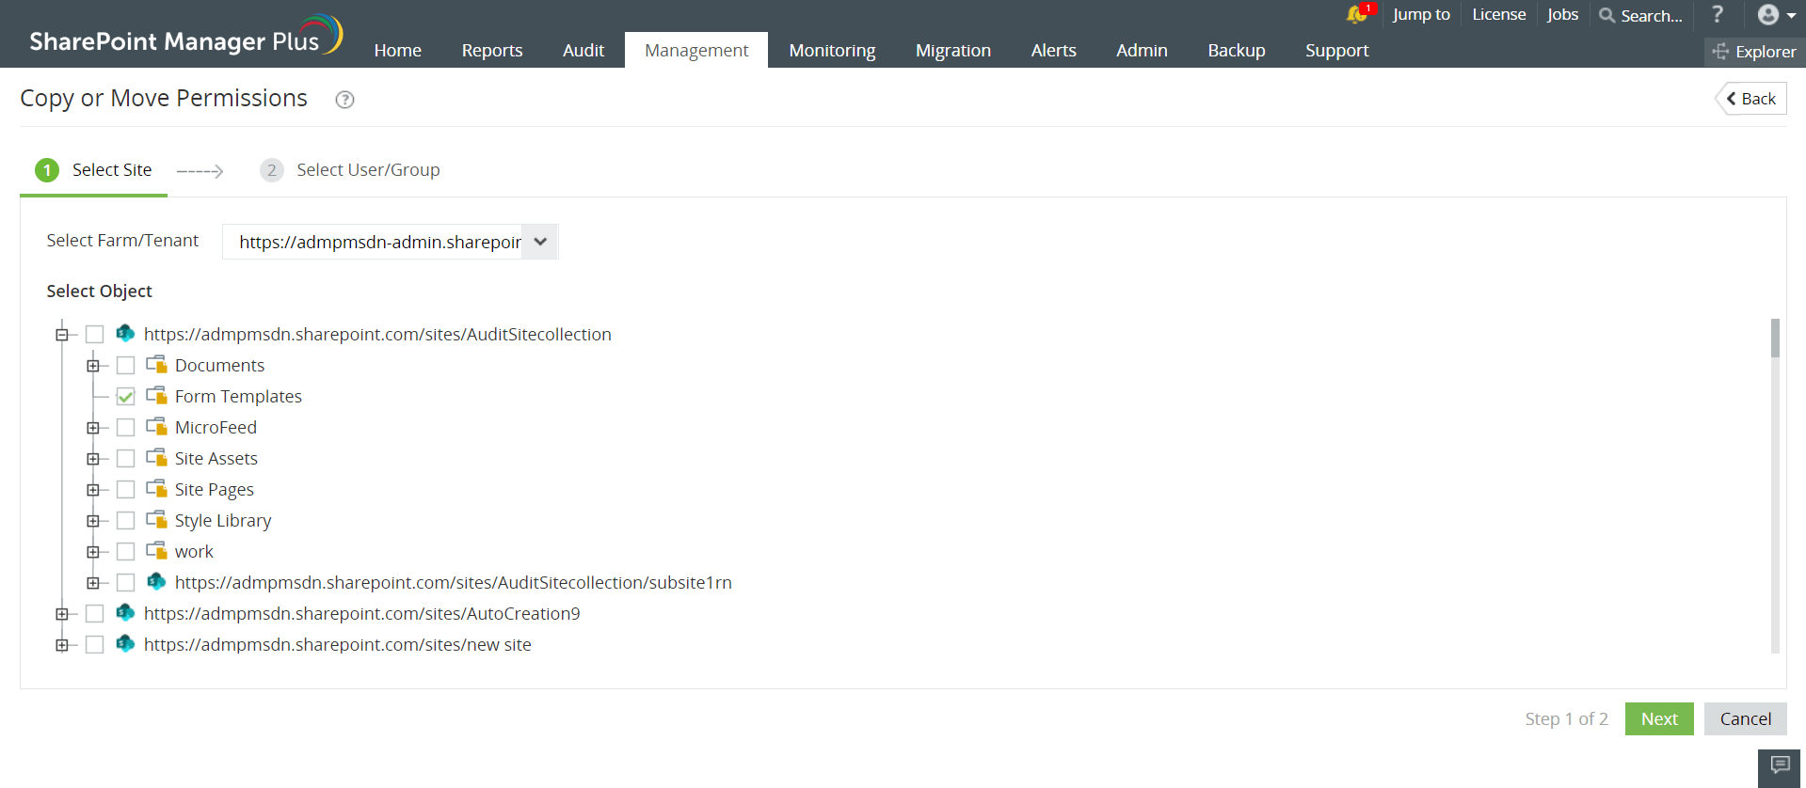Click the step 1 green circle

[47, 170]
